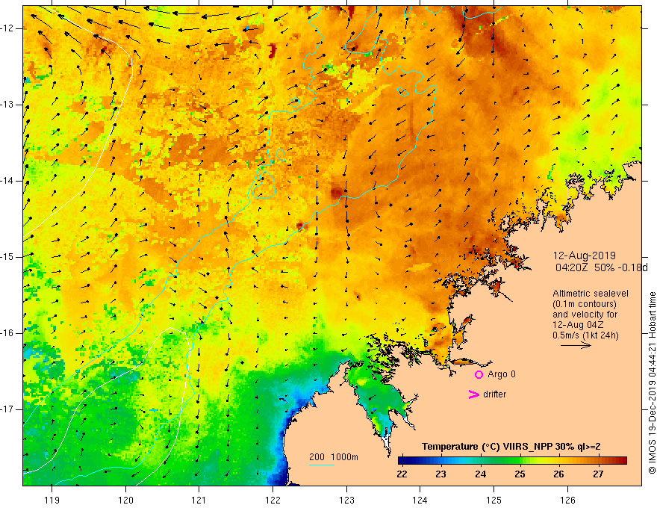Click the '24' colorbar tick label

481,474
